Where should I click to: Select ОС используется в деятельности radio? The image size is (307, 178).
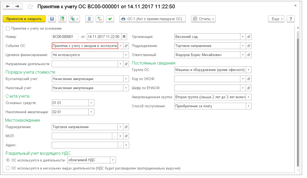pyautogui.click(x=8, y=160)
